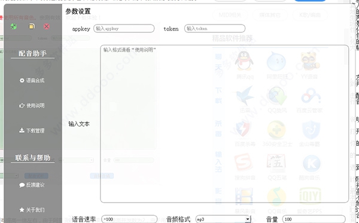Click the 精品软件推荐 heading in background page
This screenshot has width=359, height=223.
232,38
